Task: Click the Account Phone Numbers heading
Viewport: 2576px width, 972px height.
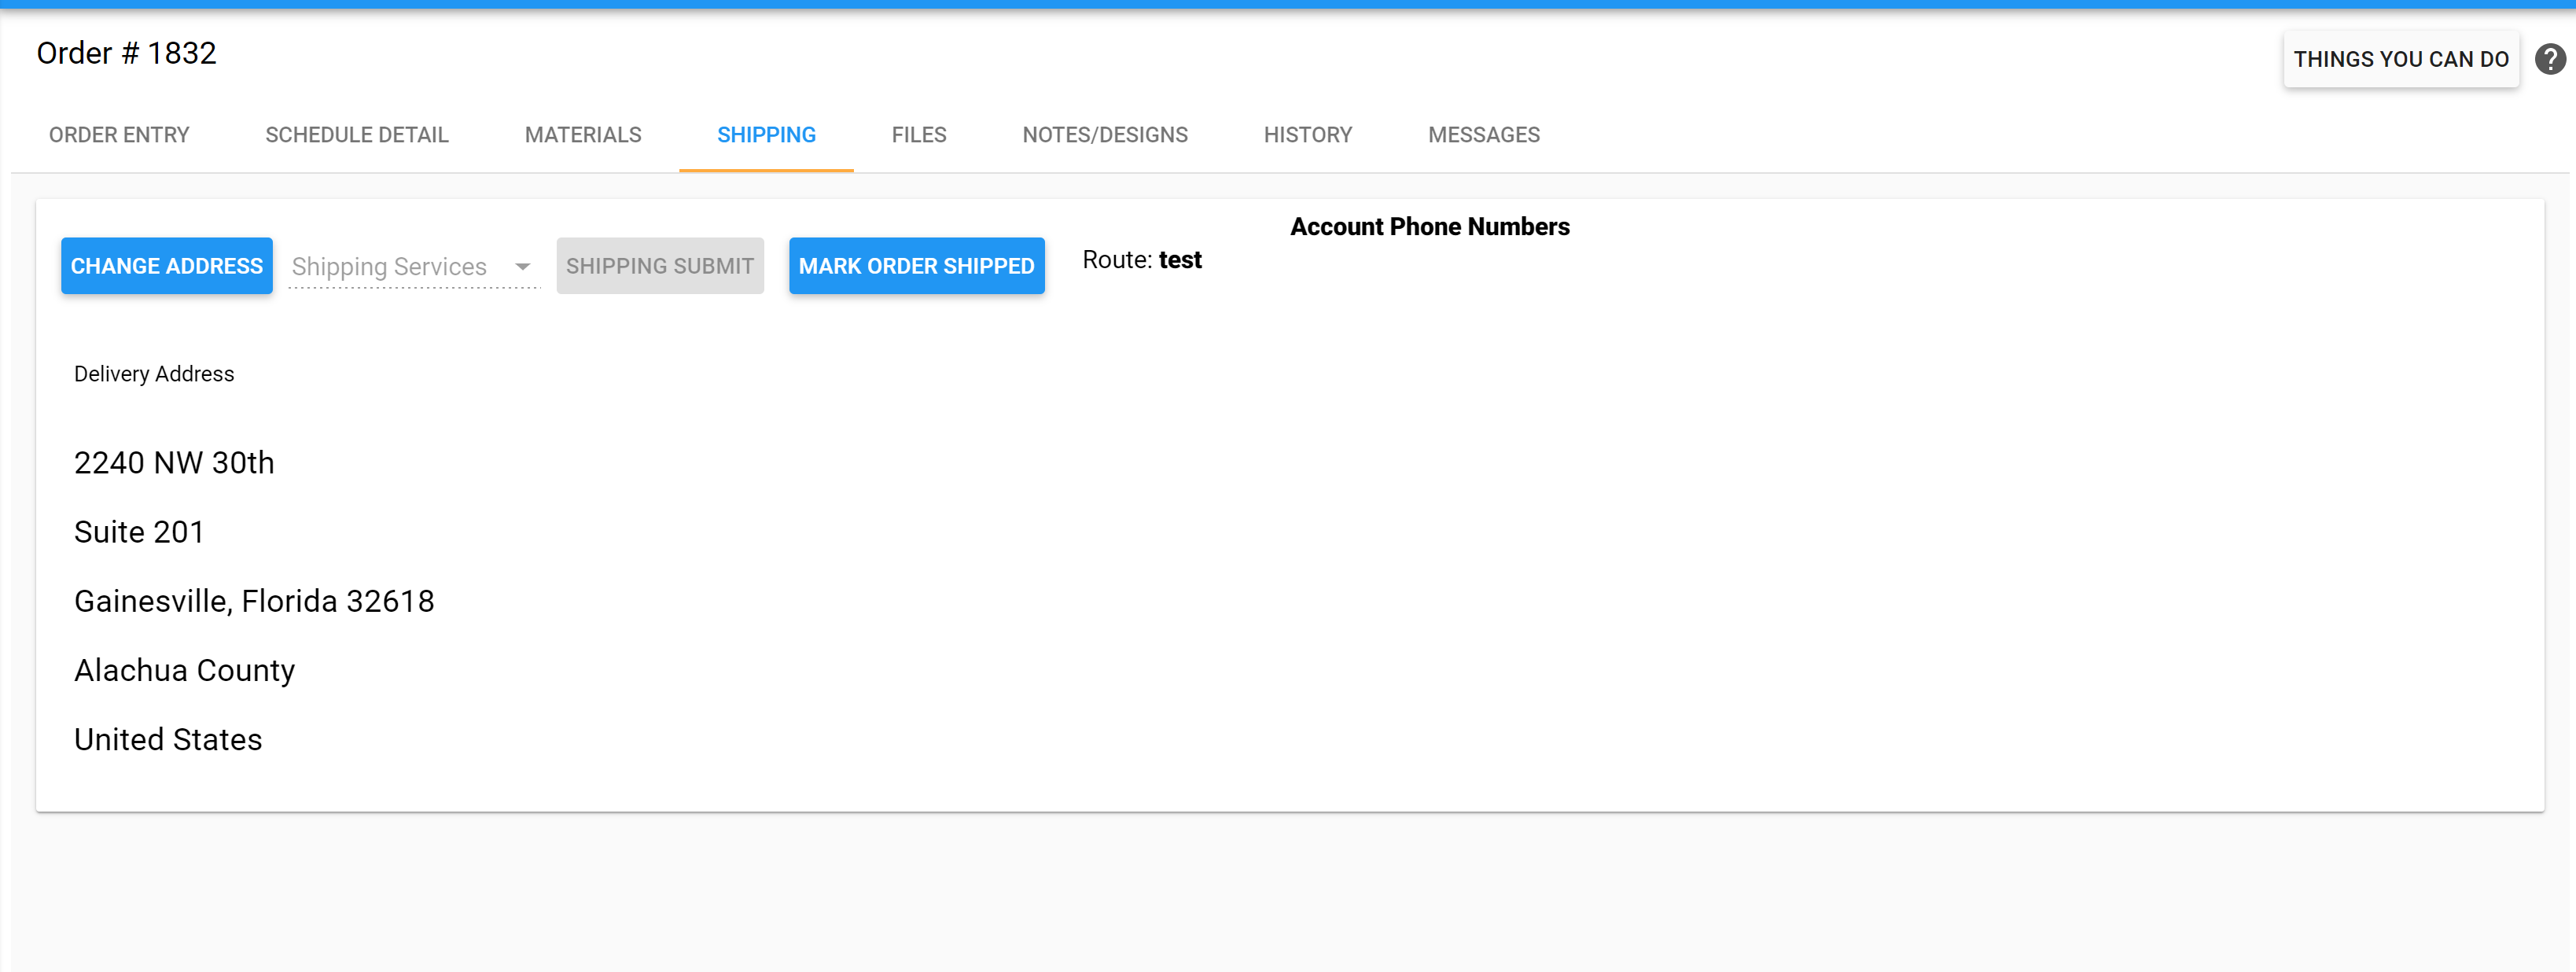Action: (1429, 227)
